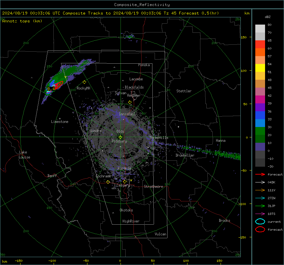Click the asterisk marker east of Innisfail
284x265 pixels.
coord(150,108)
